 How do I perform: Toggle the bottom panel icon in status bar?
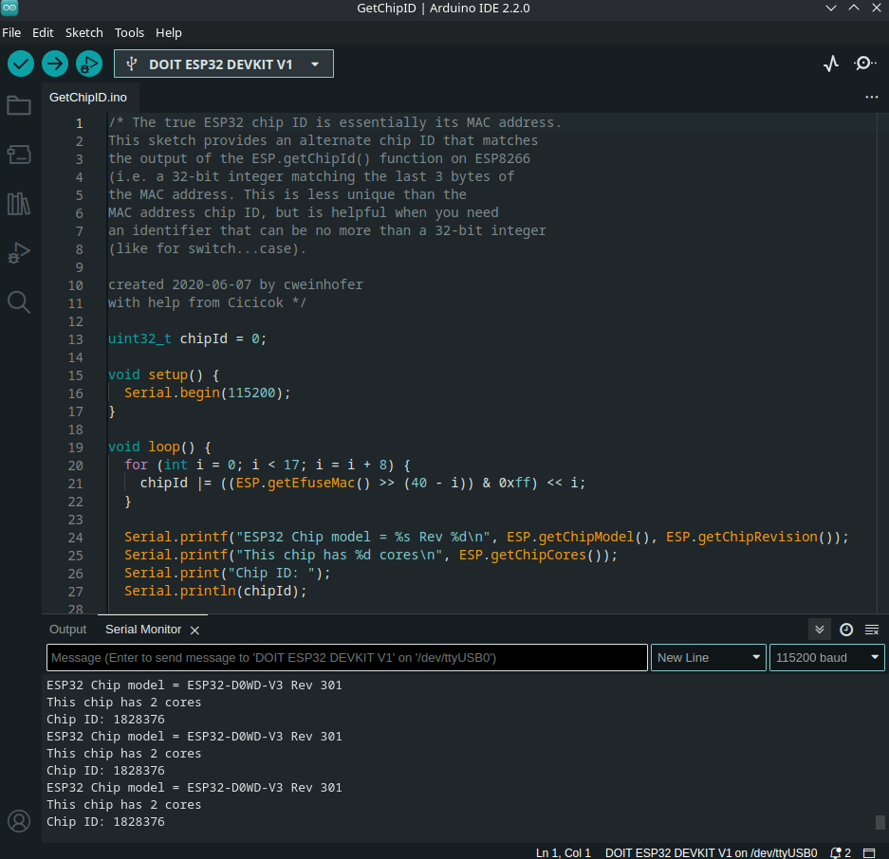pos(869,852)
